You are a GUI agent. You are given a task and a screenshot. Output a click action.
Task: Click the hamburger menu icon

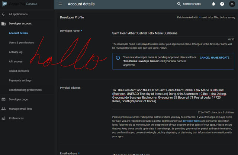click(61, 4)
